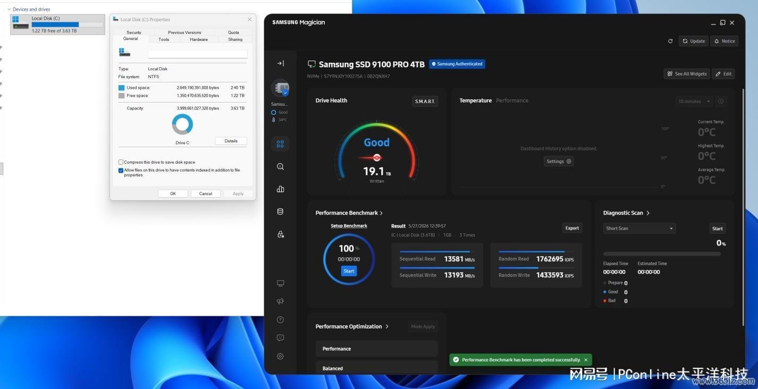Expand the Magician sidebar with arrow icon
The image size is (758, 389).
(280, 63)
